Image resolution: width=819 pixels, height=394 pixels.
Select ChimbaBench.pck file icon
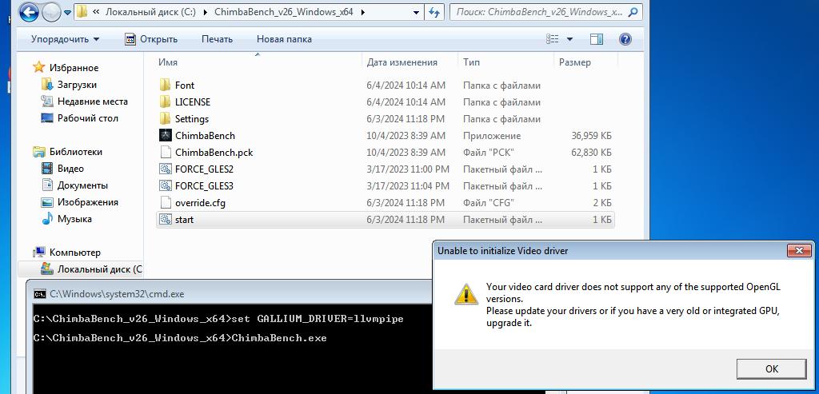point(165,152)
